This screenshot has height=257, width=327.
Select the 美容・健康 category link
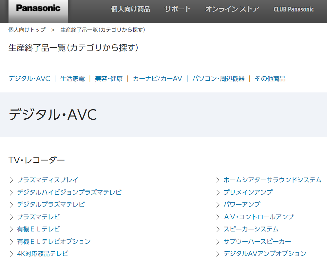(109, 79)
